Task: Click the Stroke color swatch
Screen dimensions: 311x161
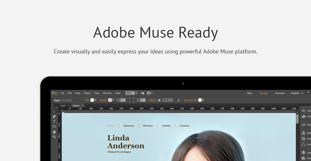Action: (x=110, y=100)
